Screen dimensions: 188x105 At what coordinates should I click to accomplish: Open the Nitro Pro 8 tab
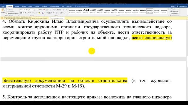coord(69,6)
